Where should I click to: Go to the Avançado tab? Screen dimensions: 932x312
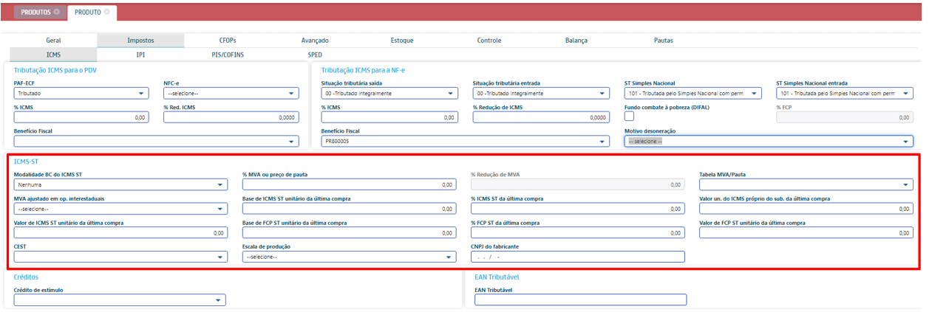(315, 40)
